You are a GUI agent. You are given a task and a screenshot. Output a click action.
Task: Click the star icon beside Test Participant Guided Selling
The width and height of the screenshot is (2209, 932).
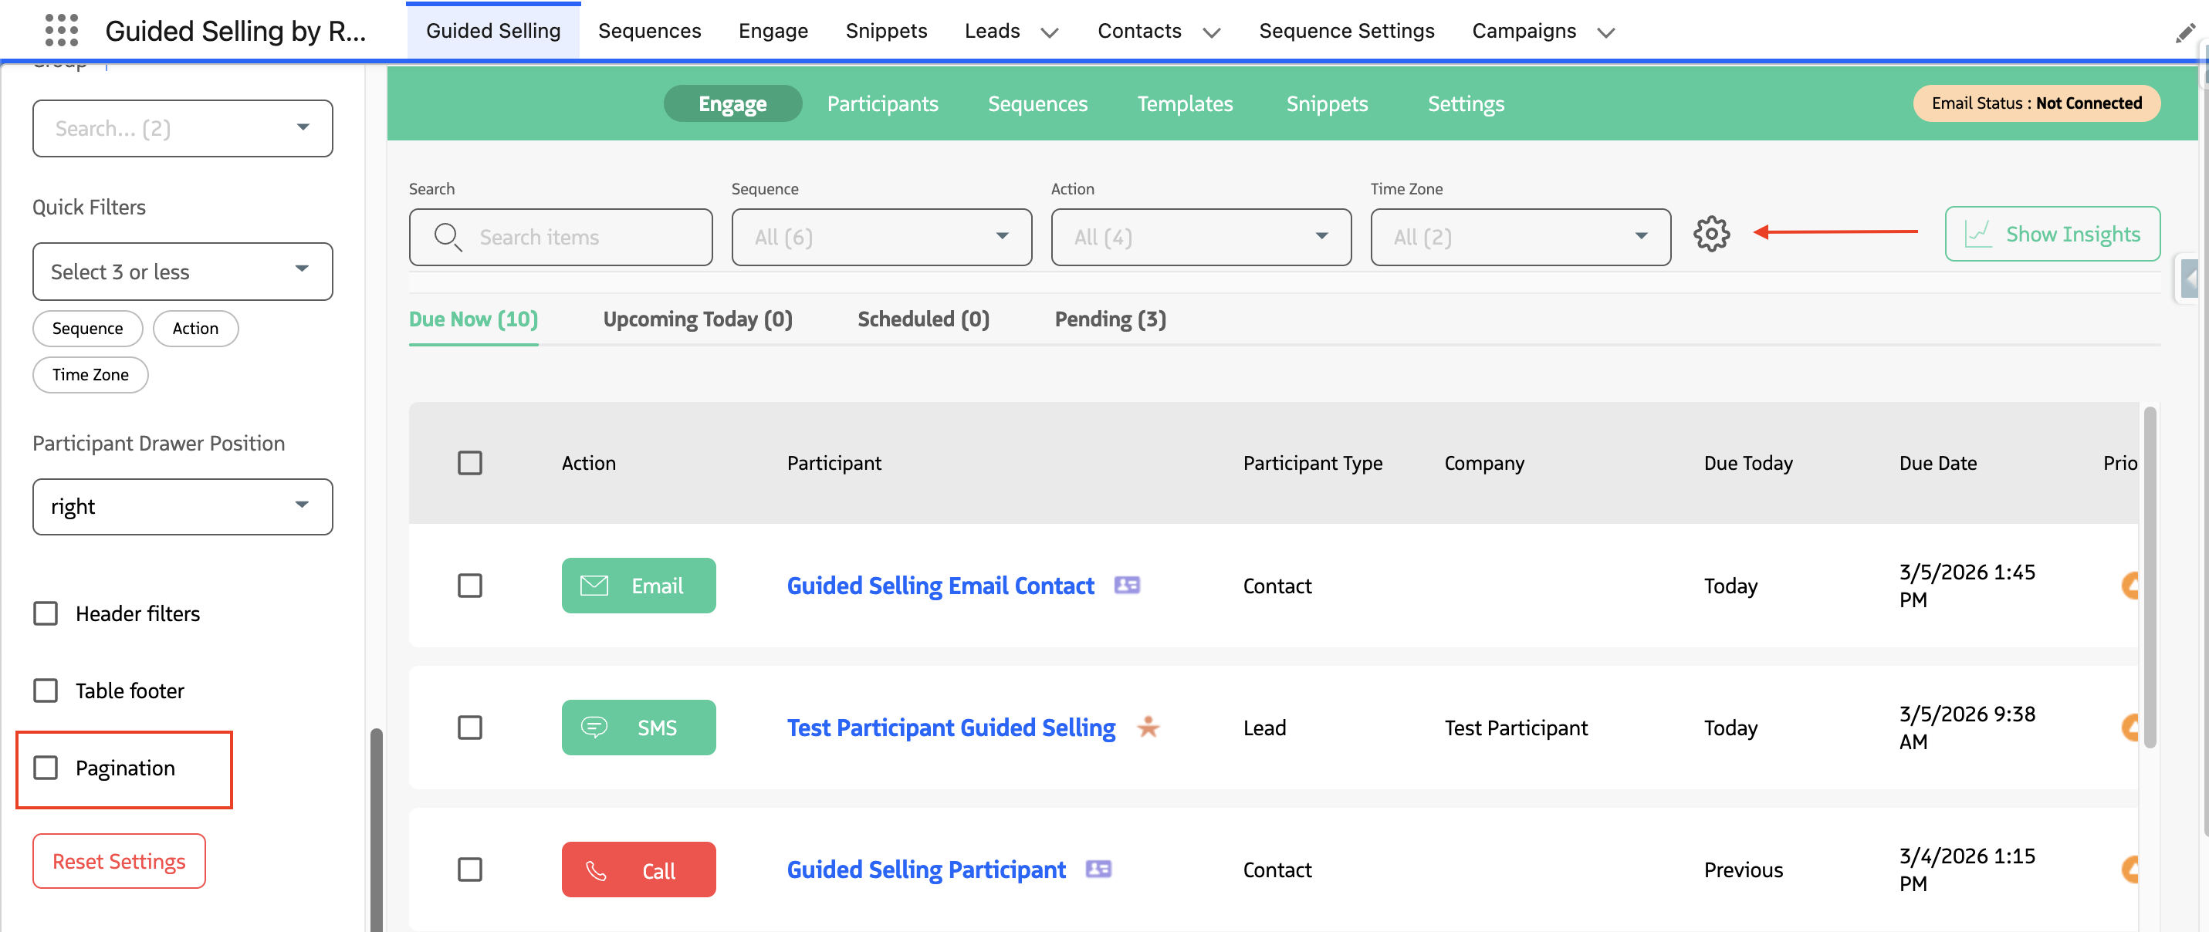[x=1149, y=728]
